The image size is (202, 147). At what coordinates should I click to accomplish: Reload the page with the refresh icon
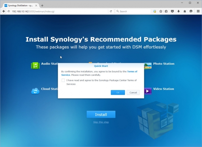click(x=111, y=11)
